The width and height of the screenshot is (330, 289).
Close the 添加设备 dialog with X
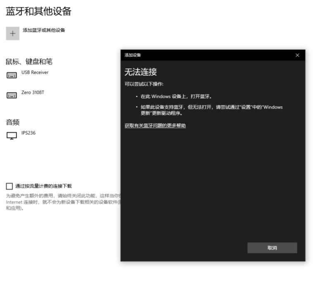point(297,55)
